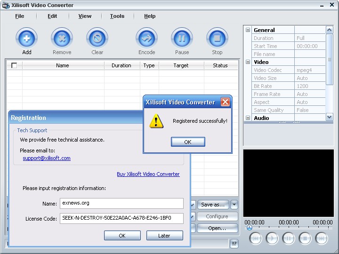Collapse the General properties section

(x=248, y=30)
